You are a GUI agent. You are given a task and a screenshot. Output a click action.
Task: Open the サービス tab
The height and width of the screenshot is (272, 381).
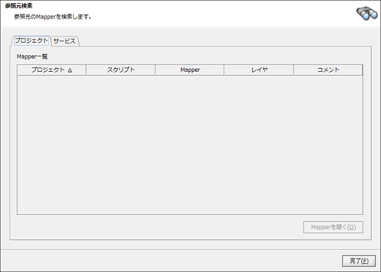[64, 41]
